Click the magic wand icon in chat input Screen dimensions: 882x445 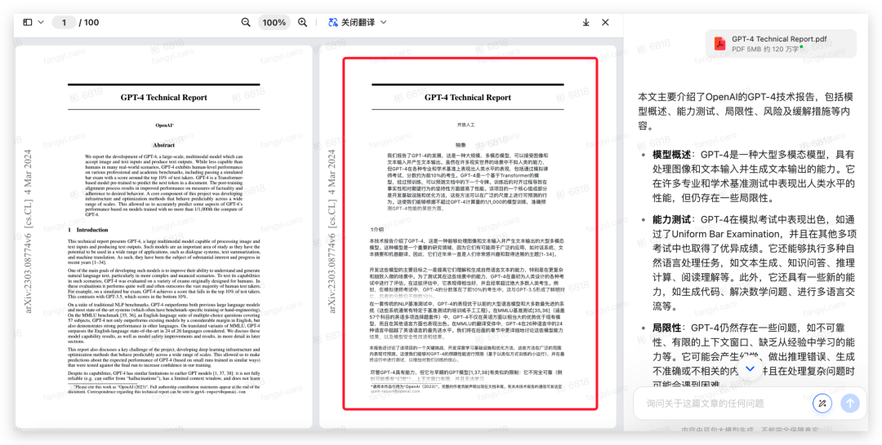[x=821, y=403]
